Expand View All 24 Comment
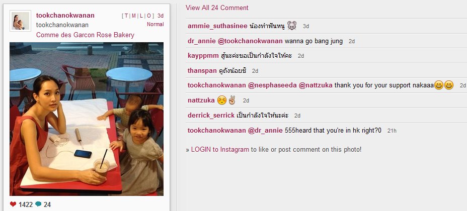Viewport: 467px width, 211px height. point(217,8)
